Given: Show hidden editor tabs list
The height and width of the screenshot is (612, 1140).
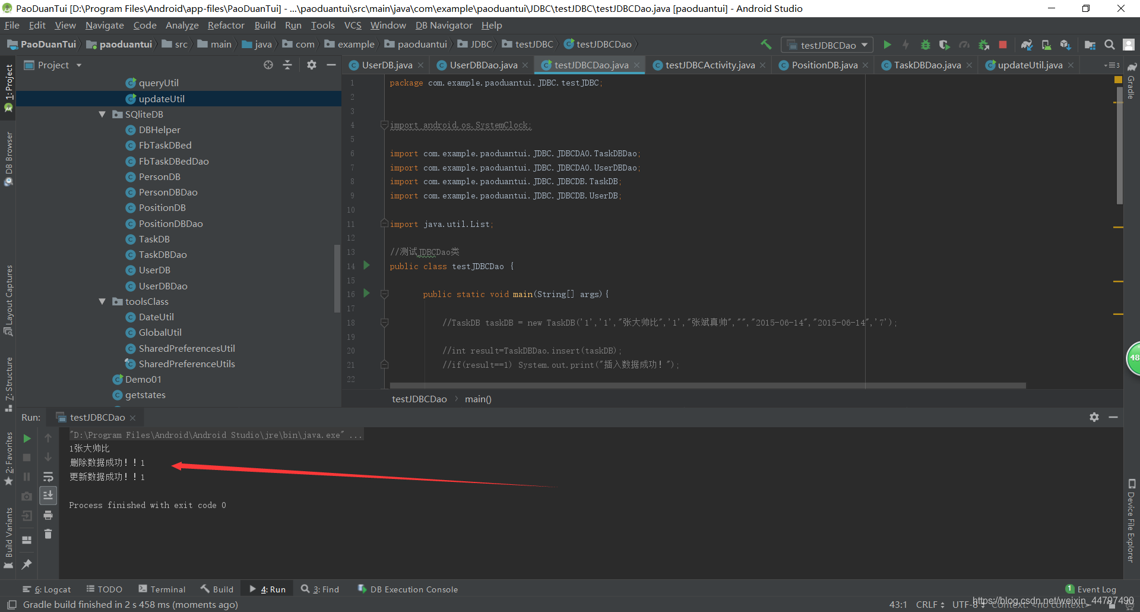Looking at the screenshot, I should (1111, 65).
